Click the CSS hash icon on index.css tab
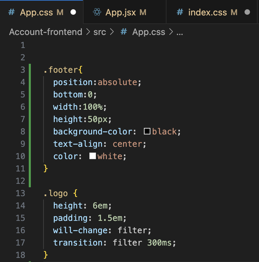The width and height of the screenshot is (259, 262). pyautogui.click(x=180, y=13)
